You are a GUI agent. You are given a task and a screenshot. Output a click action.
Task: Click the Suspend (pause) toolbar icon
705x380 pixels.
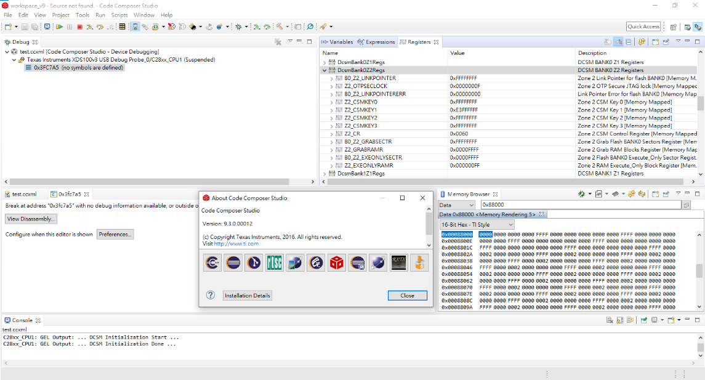click(69, 27)
